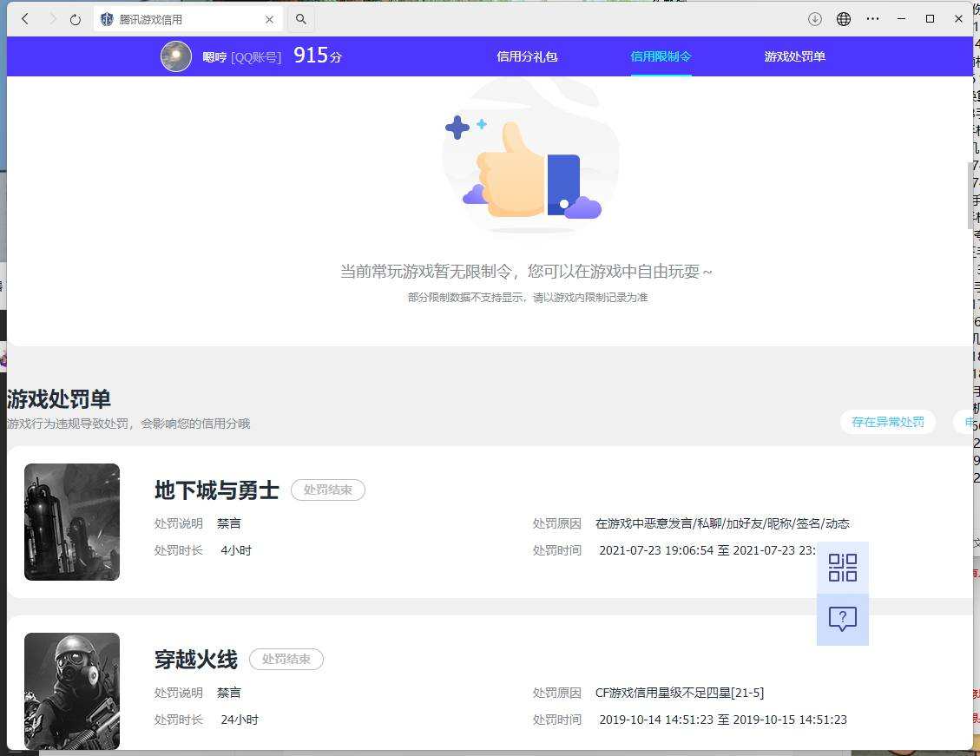Open the downloads icon in title bar

tap(814, 19)
